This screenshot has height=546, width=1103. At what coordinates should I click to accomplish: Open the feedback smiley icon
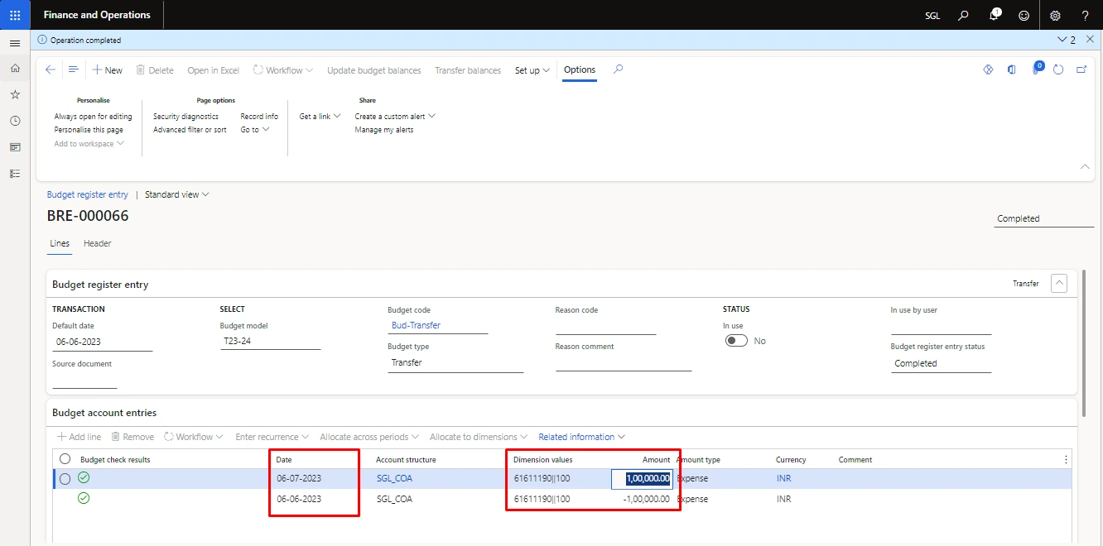pyautogui.click(x=1024, y=15)
